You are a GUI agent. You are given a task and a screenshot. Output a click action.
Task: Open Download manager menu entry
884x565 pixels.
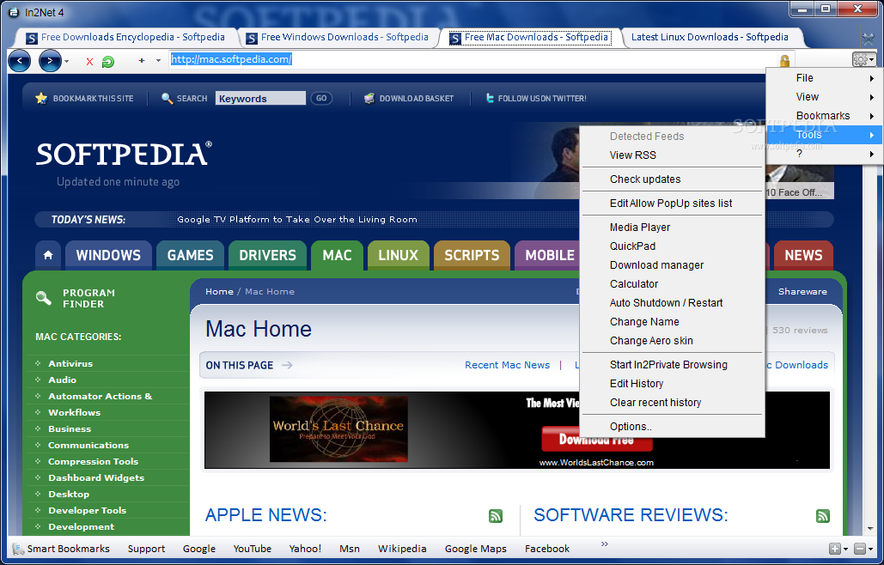coord(672,264)
